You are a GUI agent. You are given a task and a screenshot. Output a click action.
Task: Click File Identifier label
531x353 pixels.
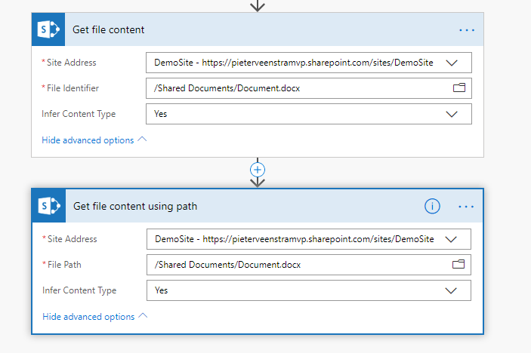73,88
